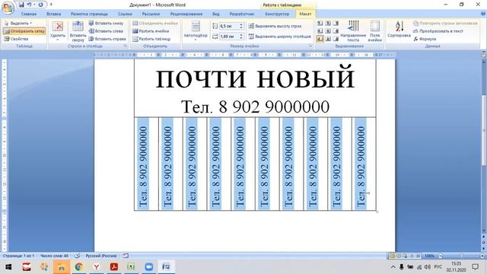Viewport: 487px width, 274px height.
Task: Open the Разработчик tab
Action: pos(242,14)
